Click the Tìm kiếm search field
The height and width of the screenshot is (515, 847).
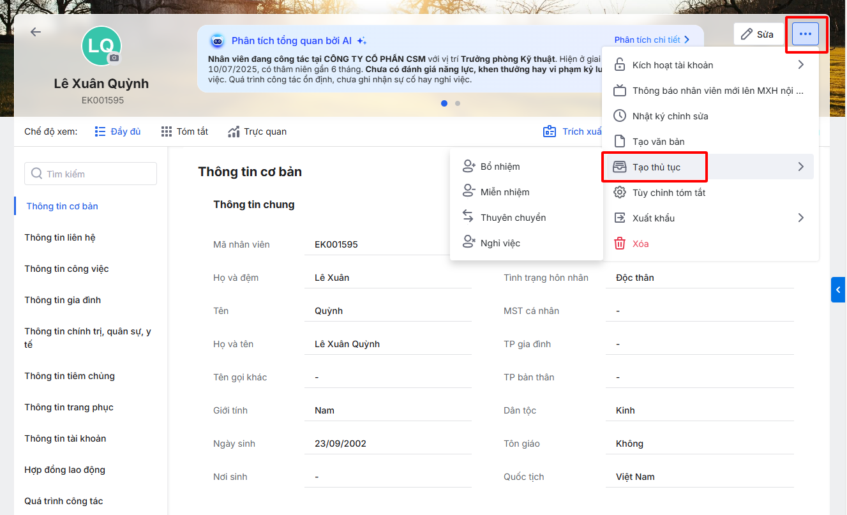point(91,174)
